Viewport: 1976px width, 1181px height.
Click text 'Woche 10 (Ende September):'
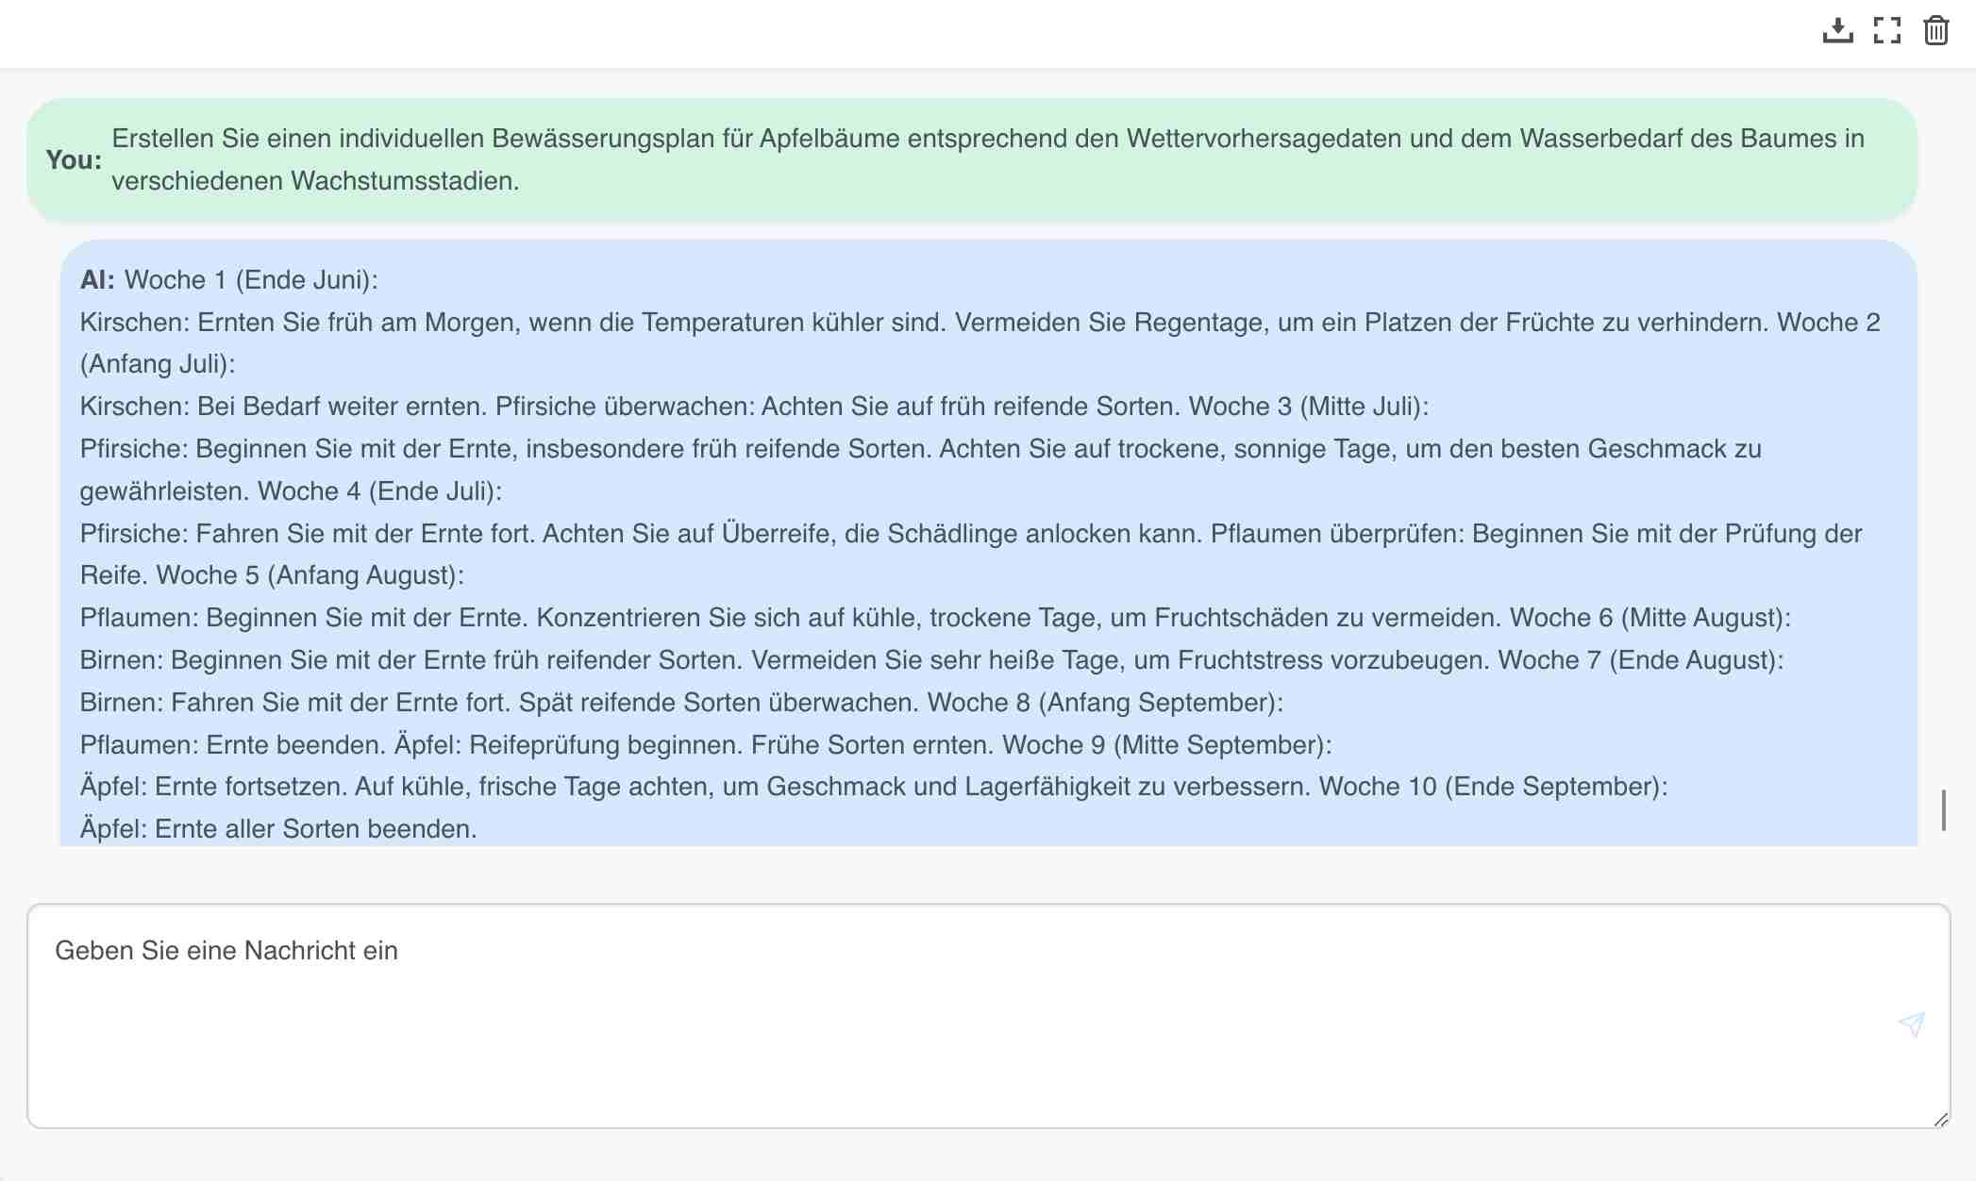1494,787
